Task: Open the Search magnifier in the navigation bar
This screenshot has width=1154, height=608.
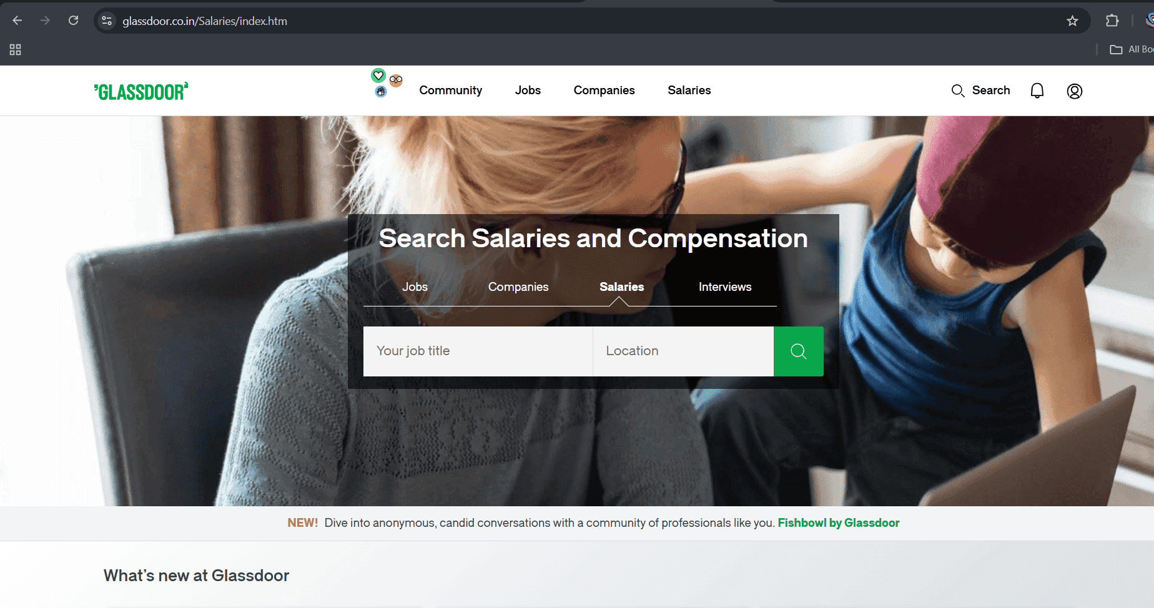Action: [980, 91]
